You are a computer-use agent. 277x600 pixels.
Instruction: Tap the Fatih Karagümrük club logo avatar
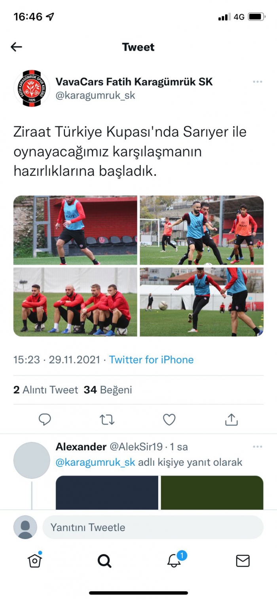tap(32, 88)
